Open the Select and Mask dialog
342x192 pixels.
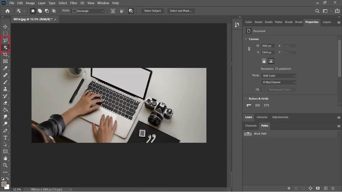tap(181, 11)
